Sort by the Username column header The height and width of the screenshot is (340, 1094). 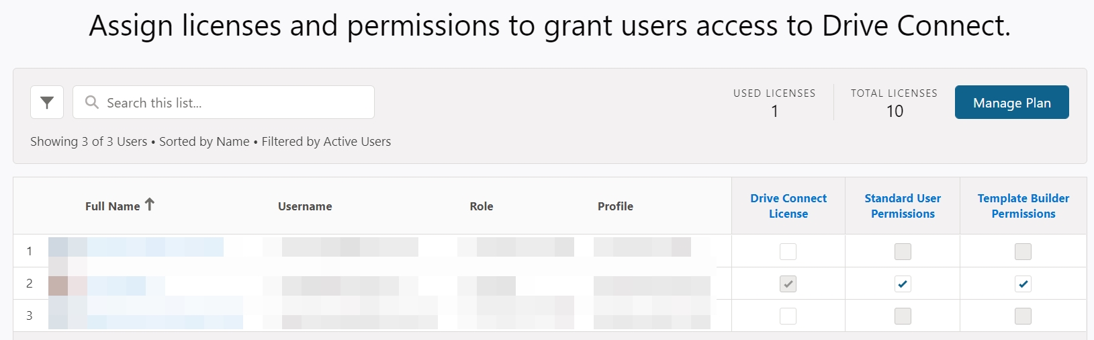pyautogui.click(x=305, y=206)
